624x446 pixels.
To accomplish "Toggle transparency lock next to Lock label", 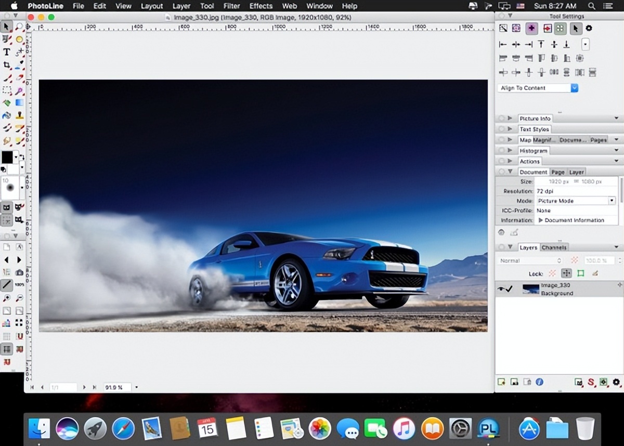I will 552,273.
